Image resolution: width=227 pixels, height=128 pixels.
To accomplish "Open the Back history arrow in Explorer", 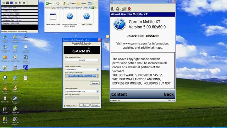I will coord(54,3).
